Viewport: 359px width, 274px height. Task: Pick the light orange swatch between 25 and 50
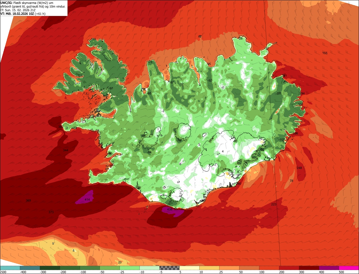click(x=229, y=268)
